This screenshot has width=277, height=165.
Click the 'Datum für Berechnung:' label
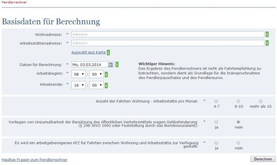click(x=41, y=65)
